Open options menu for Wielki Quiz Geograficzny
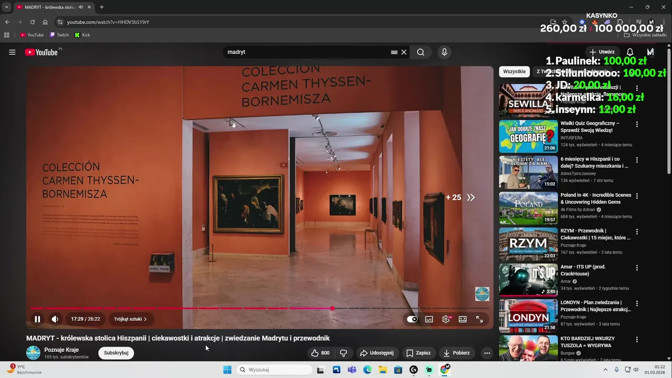Screen dimensions: 672x378 [637, 124]
